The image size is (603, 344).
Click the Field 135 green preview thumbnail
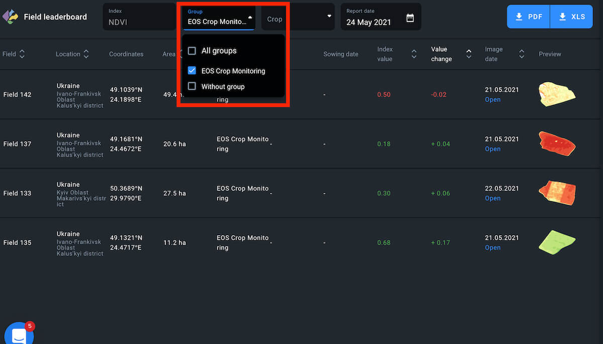[556, 242]
